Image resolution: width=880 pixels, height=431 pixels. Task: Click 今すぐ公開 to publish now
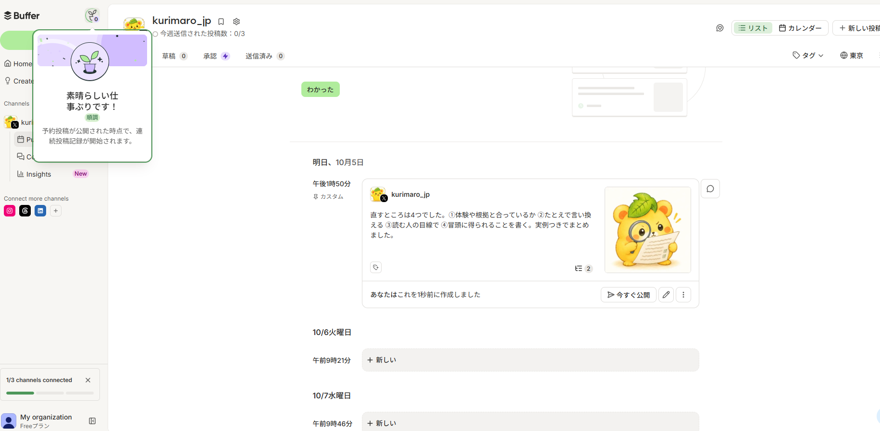[x=629, y=295]
